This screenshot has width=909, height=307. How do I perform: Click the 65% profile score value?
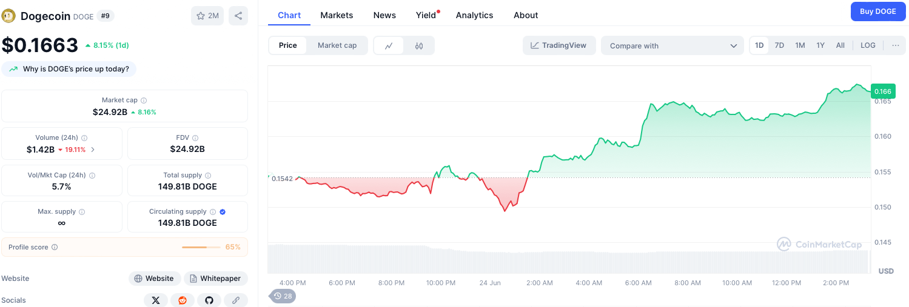pos(233,247)
